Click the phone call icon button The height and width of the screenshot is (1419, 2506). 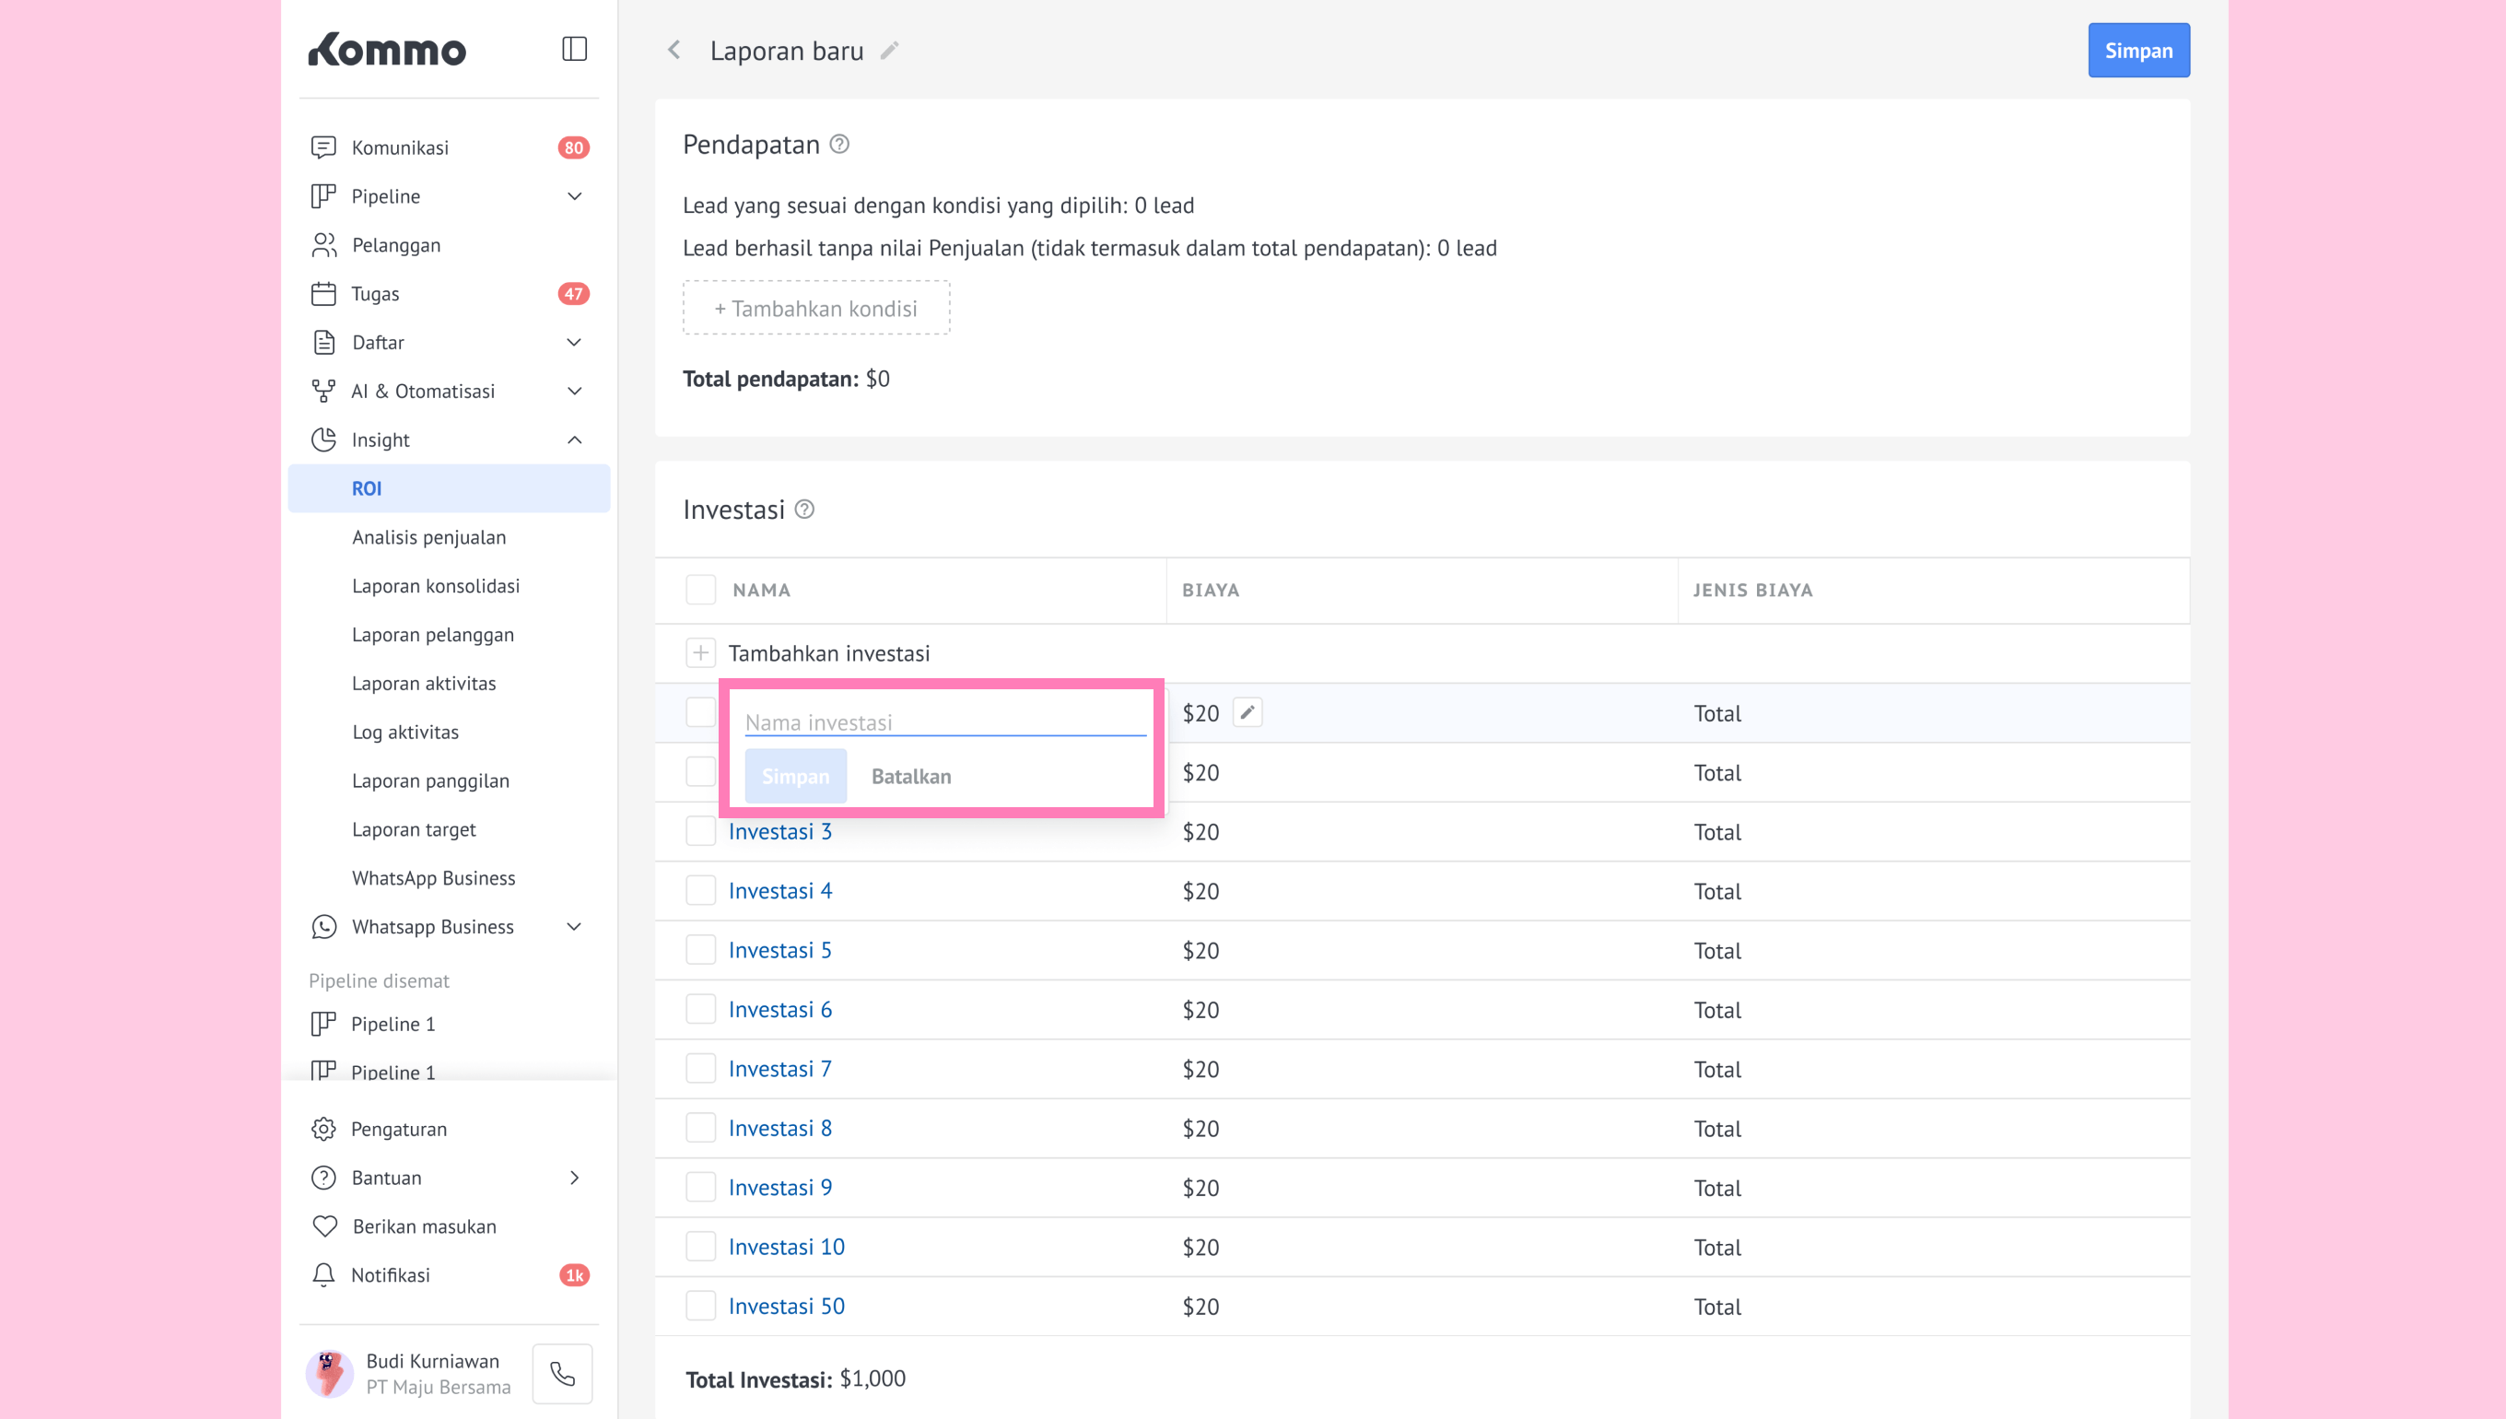pos(562,1373)
